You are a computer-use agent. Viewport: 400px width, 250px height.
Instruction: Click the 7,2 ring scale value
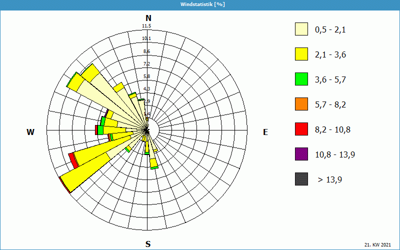[146, 64]
